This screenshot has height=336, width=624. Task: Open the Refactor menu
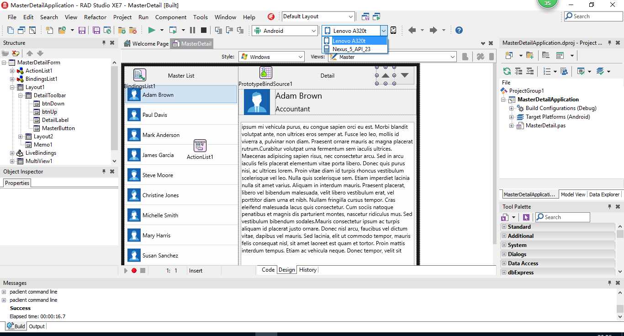pos(95,17)
